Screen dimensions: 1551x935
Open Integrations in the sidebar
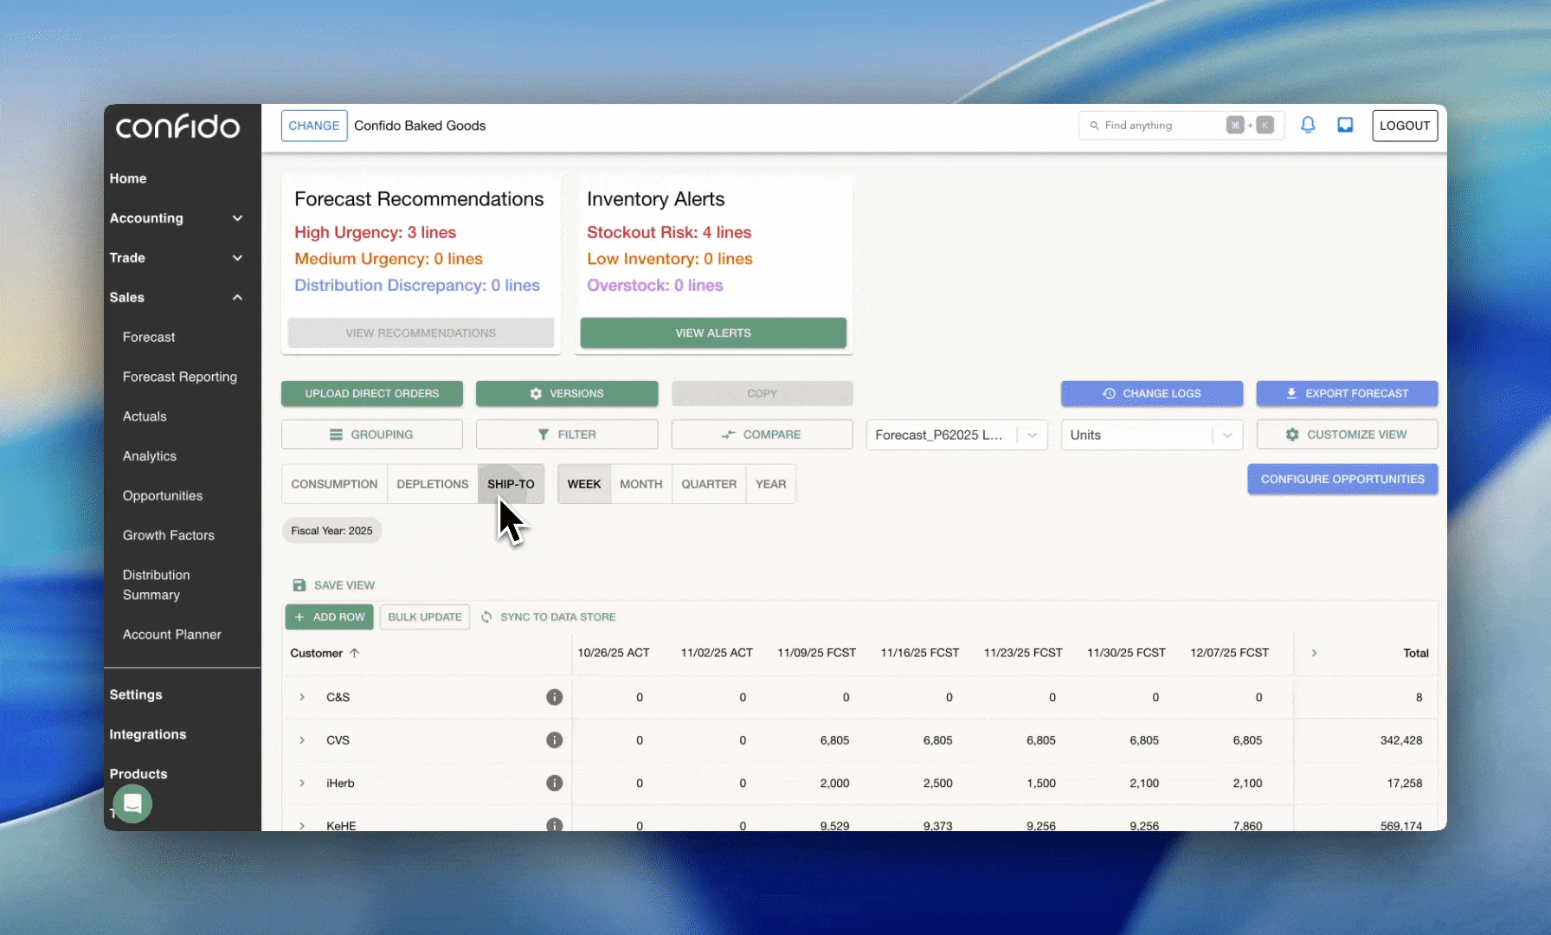[x=148, y=735]
